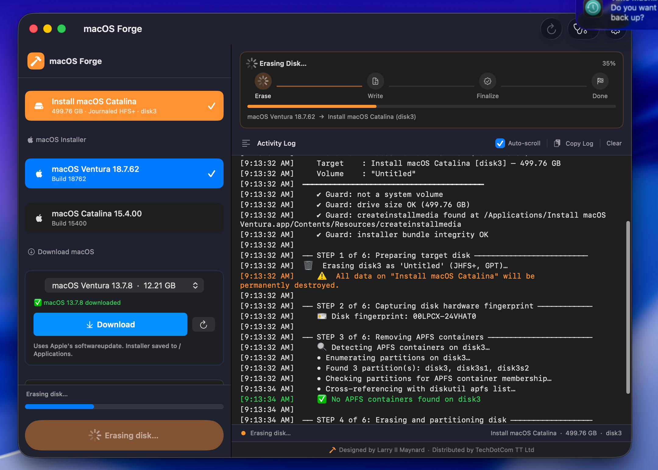The image size is (658, 470).
Task: Click the Erase step spinner icon
Action: pos(263,81)
